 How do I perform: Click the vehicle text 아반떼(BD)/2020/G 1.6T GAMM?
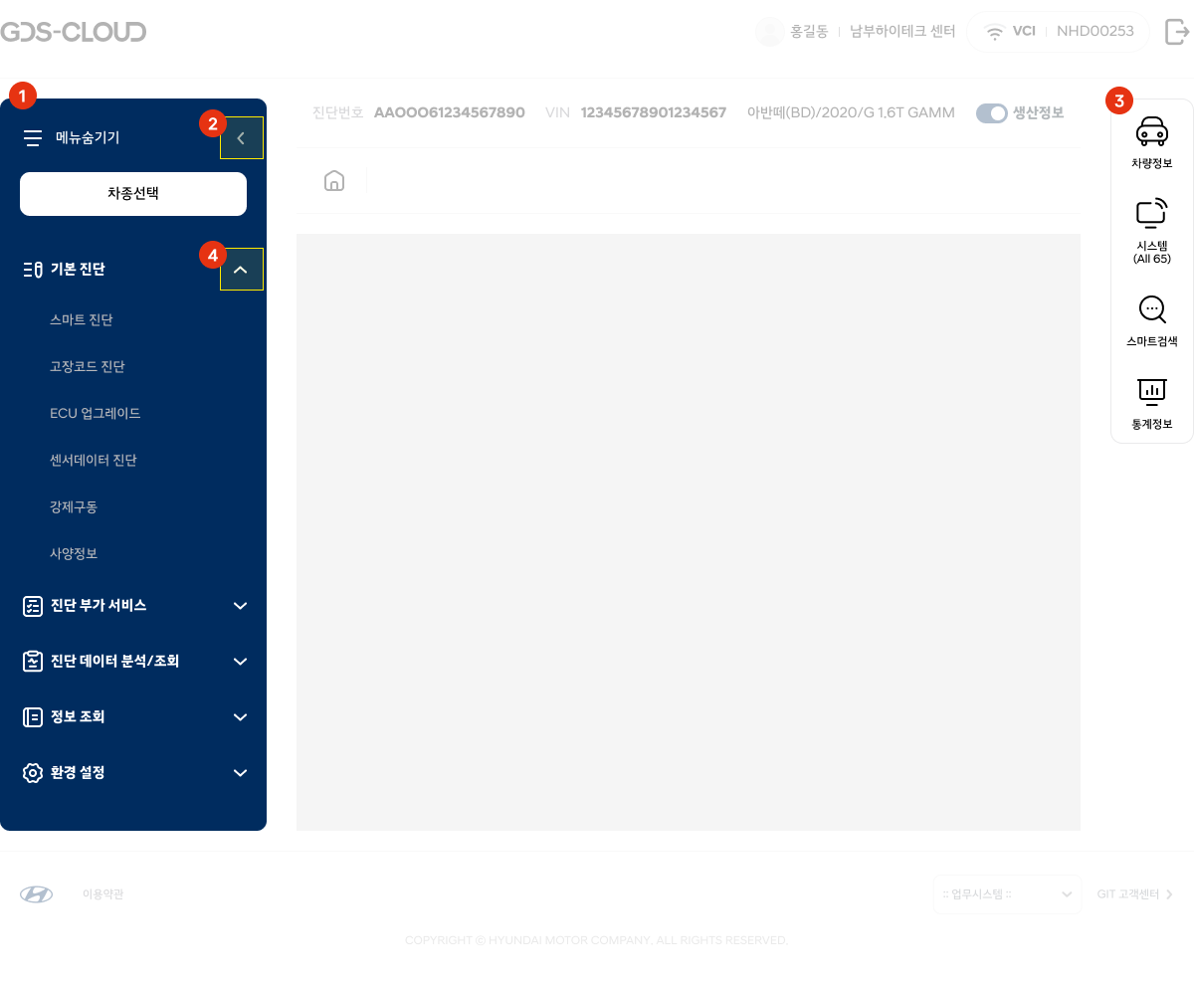(x=851, y=113)
